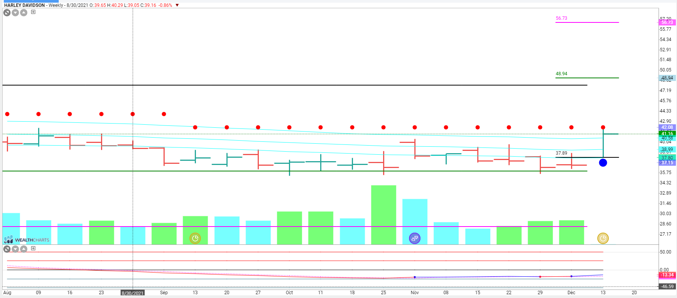Click the 42.08 price axis tag
The image size is (677, 298).
coord(667,127)
